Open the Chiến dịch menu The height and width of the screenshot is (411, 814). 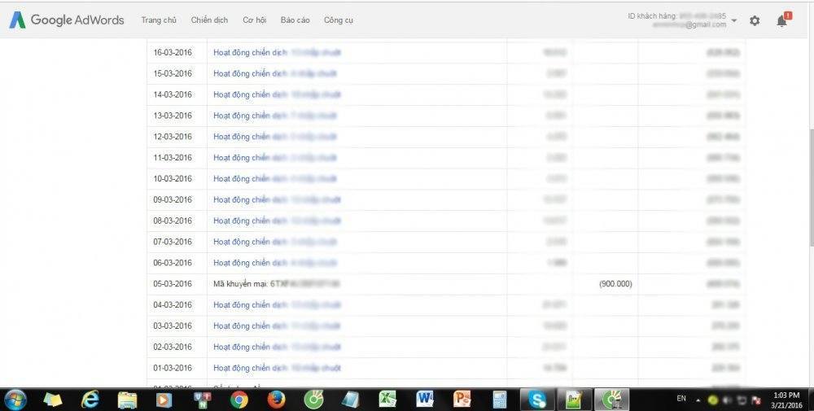click(209, 20)
